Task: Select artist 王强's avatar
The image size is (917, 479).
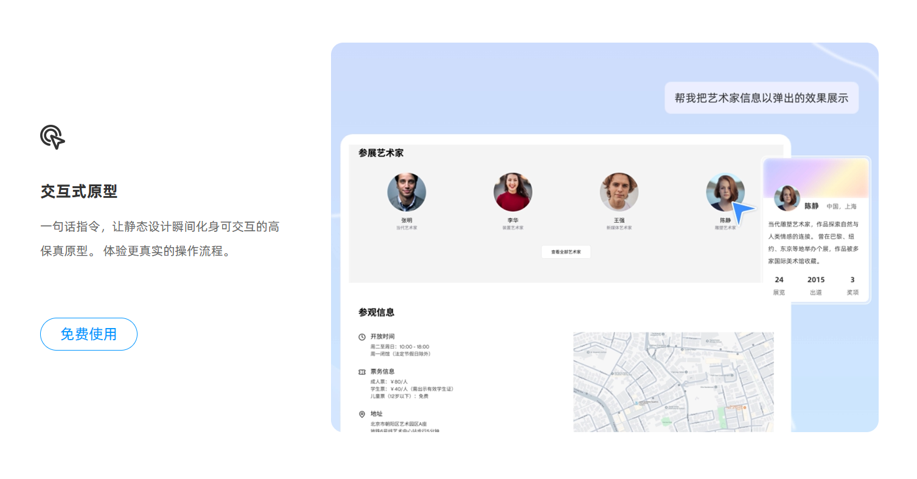Action: (619, 192)
